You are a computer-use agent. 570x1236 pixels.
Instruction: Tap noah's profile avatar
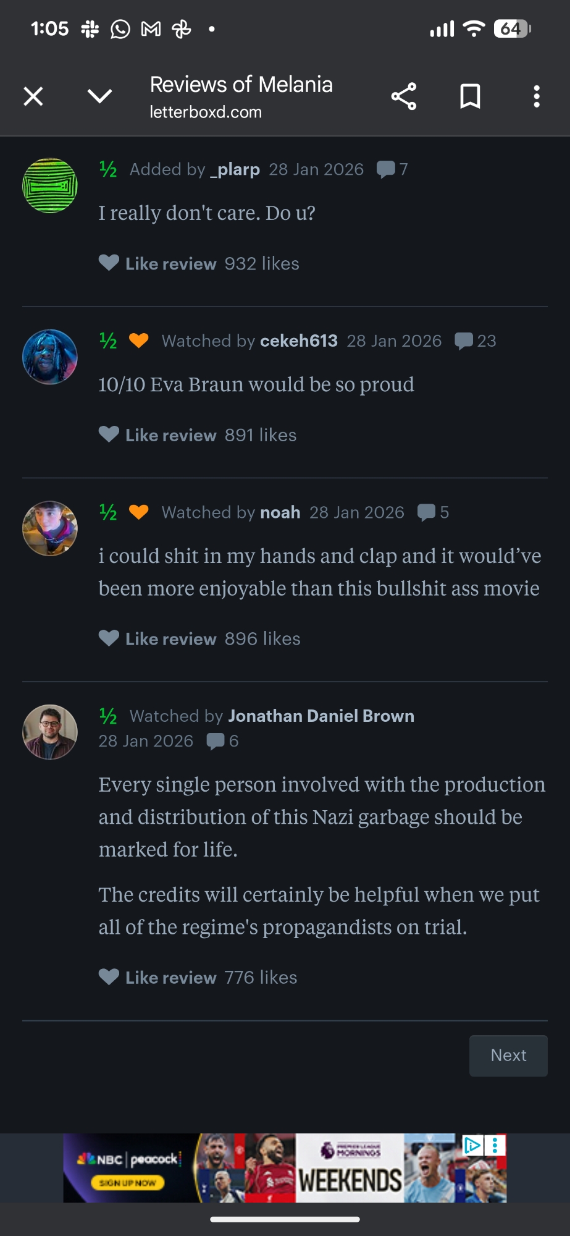pos(50,528)
